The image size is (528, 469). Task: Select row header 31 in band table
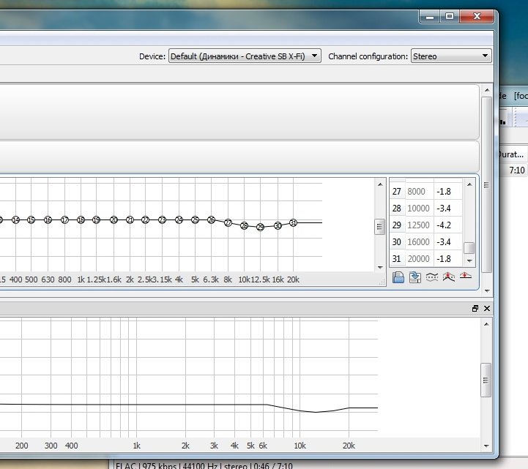point(397,259)
